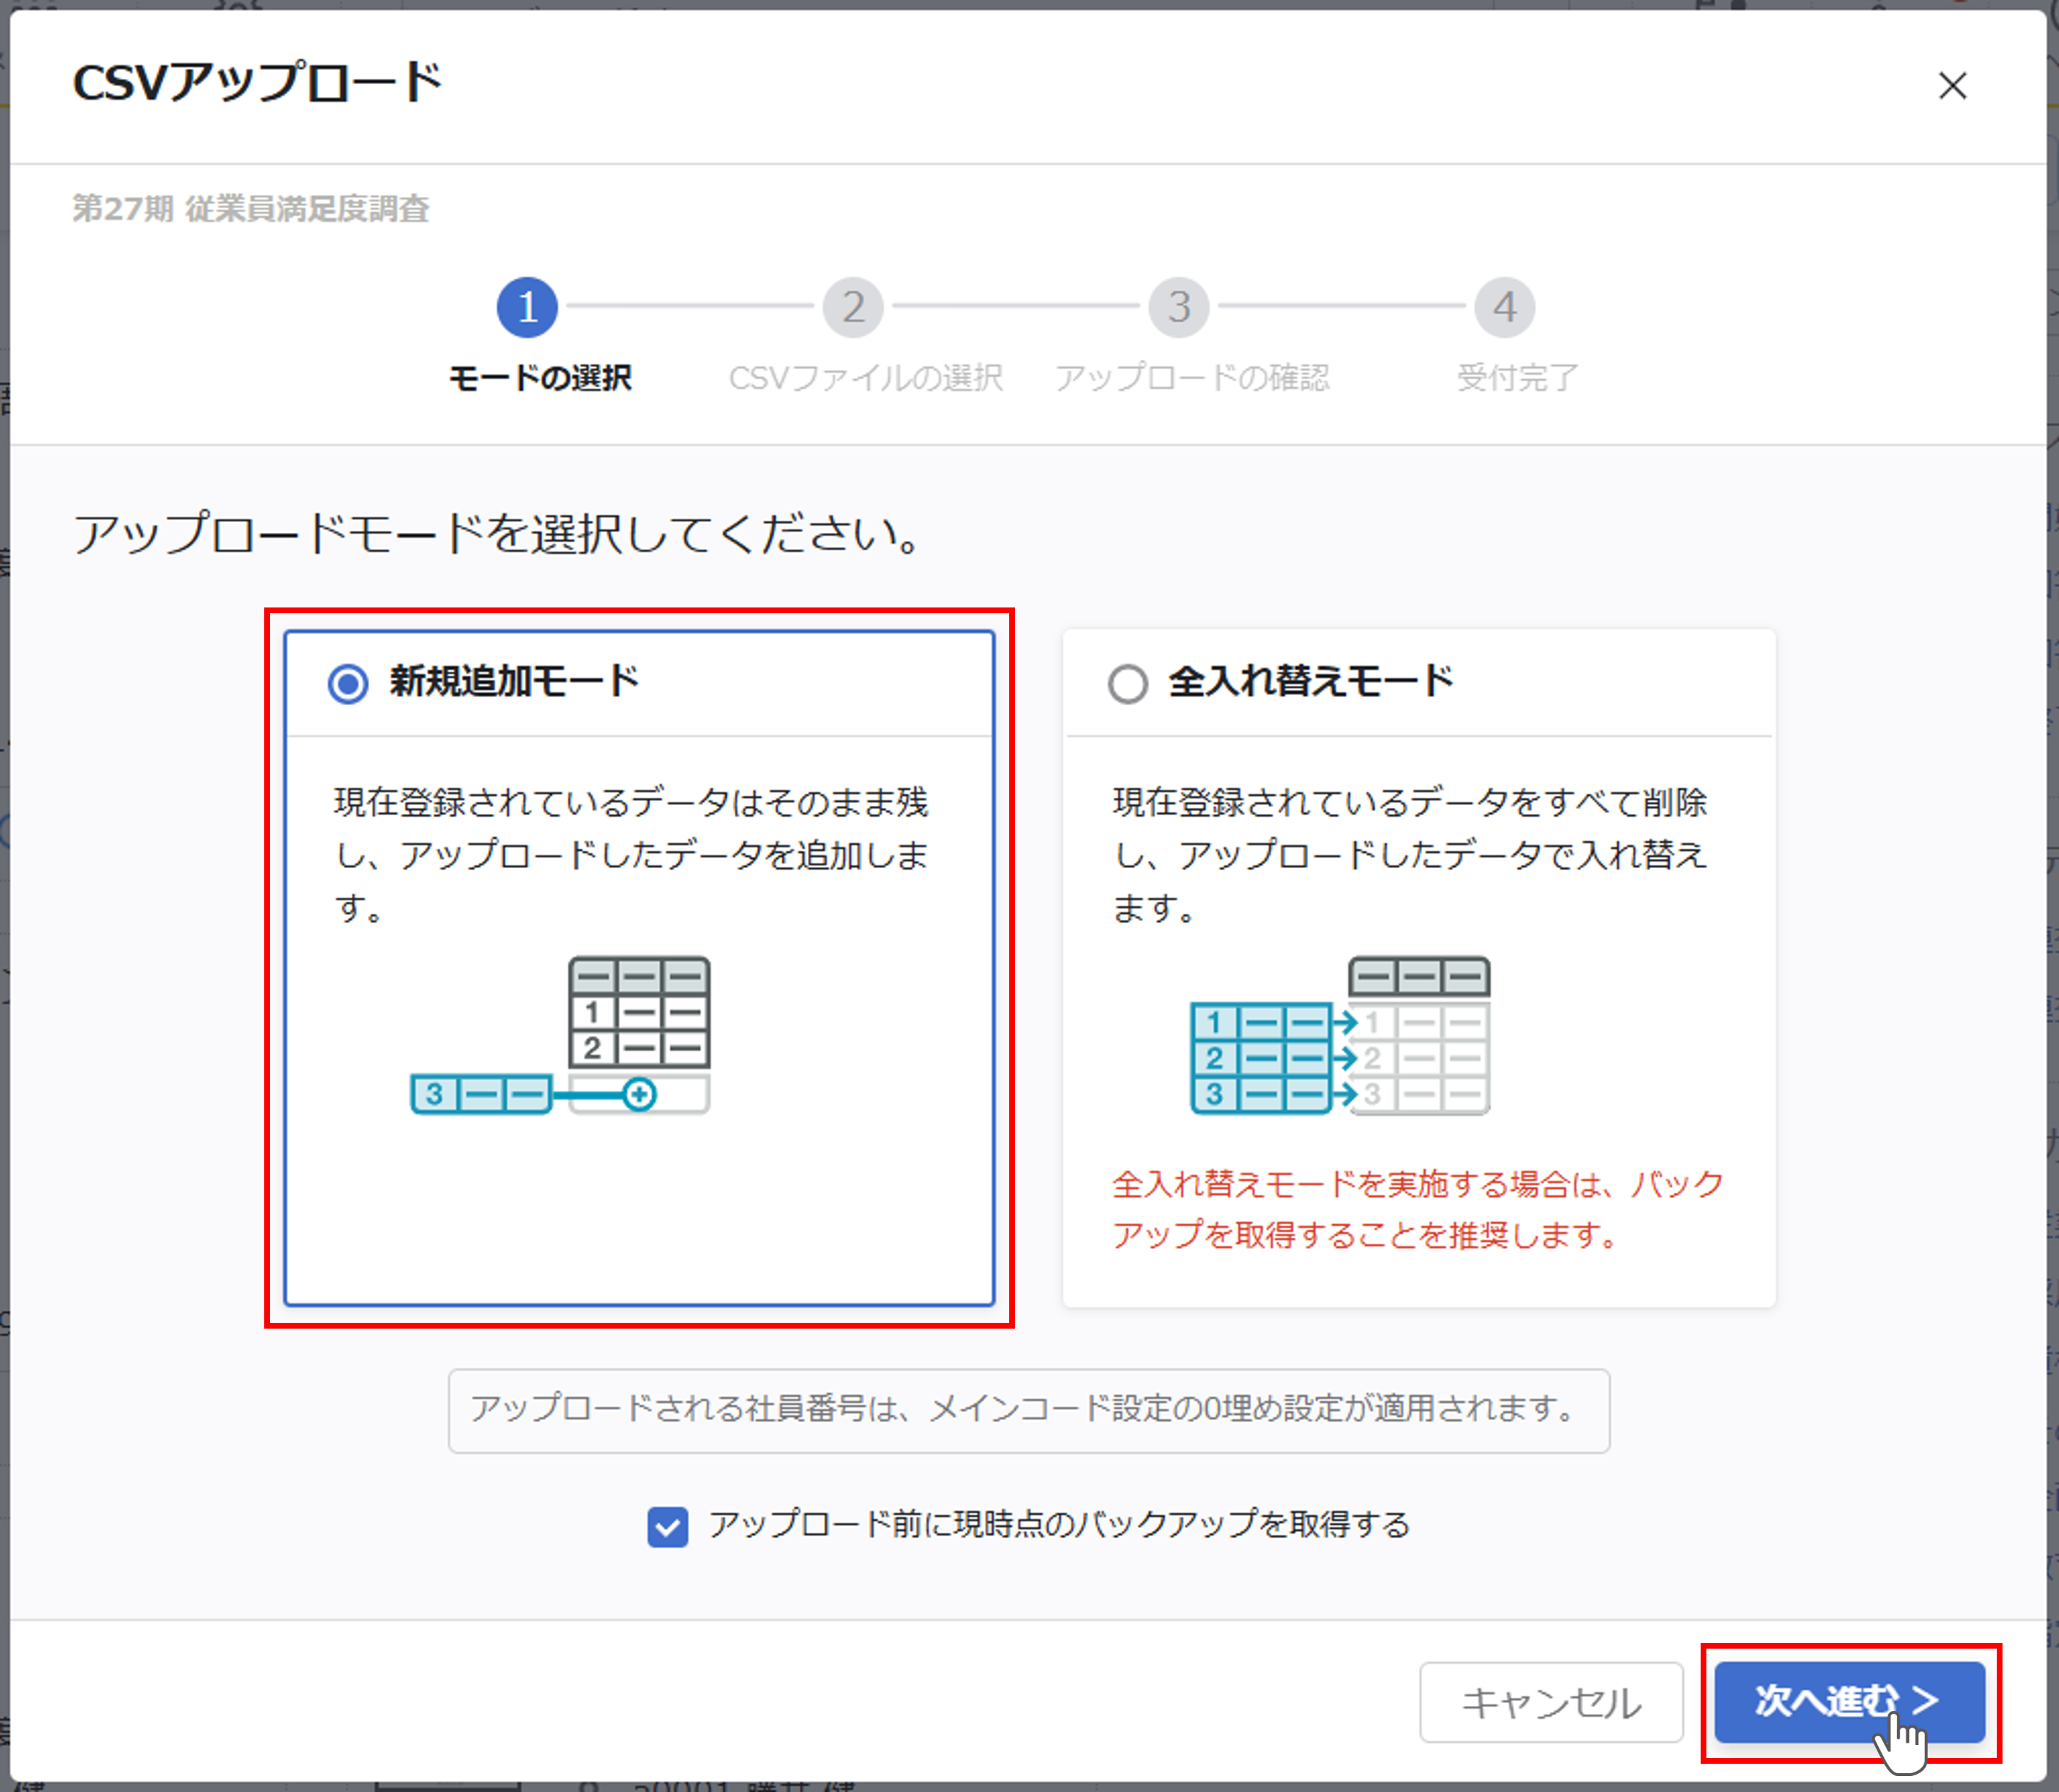The height and width of the screenshot is (1792, 2059).
Task: Click step 2 circle CSVファイルの選択
Action: click(x=853, y=307)
